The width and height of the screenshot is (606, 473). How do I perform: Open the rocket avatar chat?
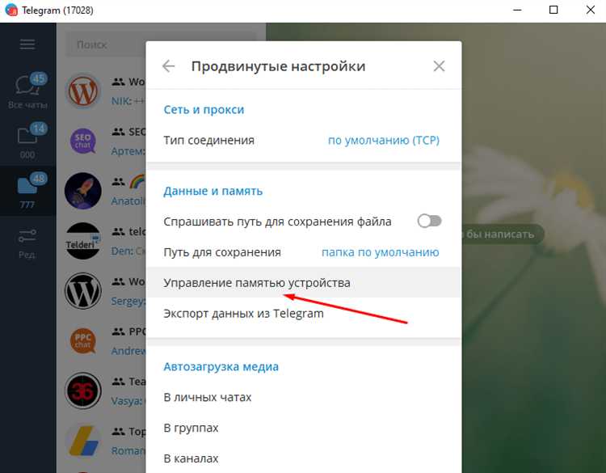(x=82, y=191)
